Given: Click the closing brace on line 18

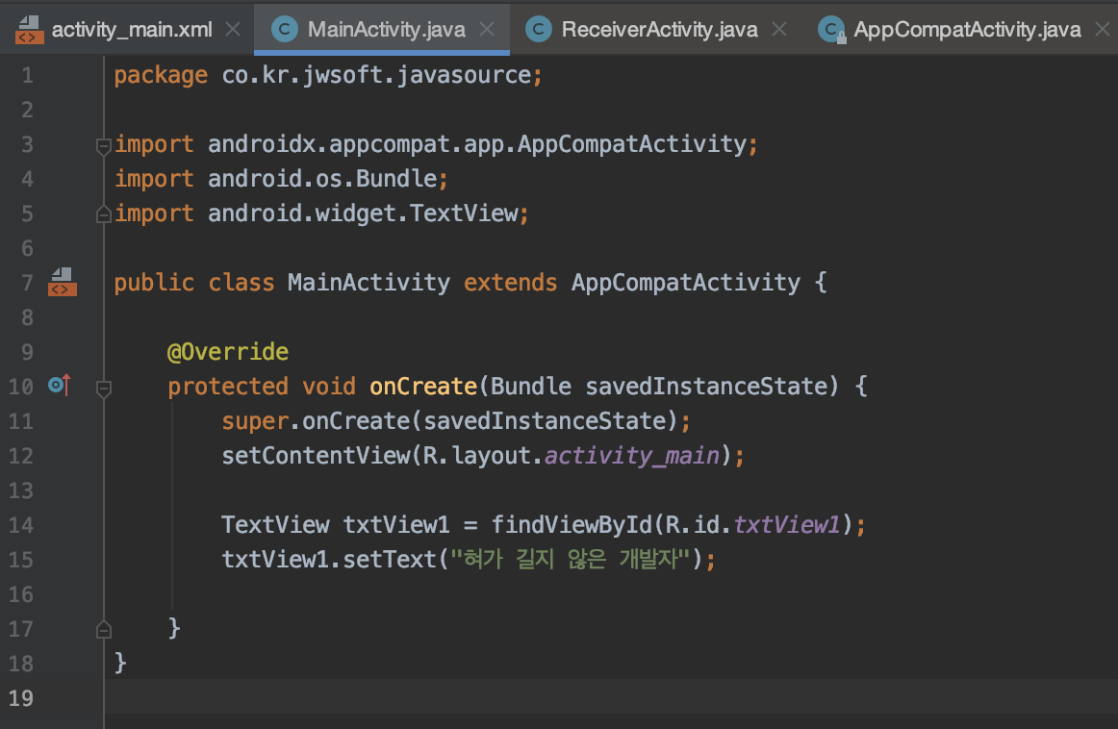Looking at the screenshot, I should click(120, 663).
